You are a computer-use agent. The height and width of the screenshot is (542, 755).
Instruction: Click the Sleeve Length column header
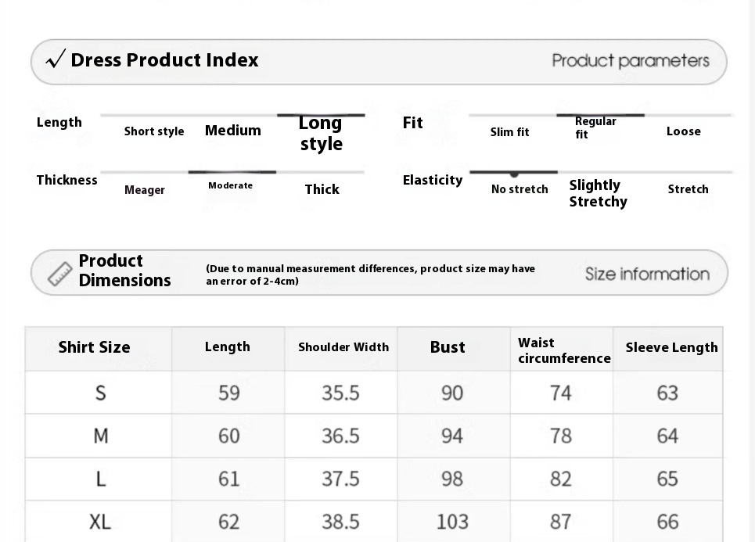(672, 347)
